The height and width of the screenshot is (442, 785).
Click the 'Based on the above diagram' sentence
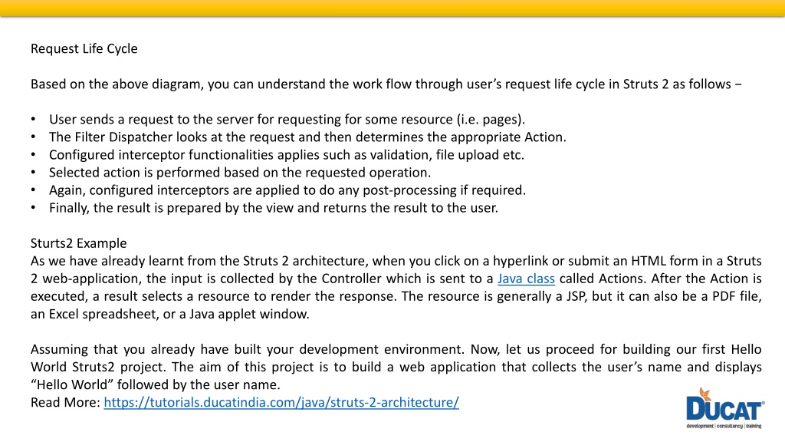[x=386, y=84]
